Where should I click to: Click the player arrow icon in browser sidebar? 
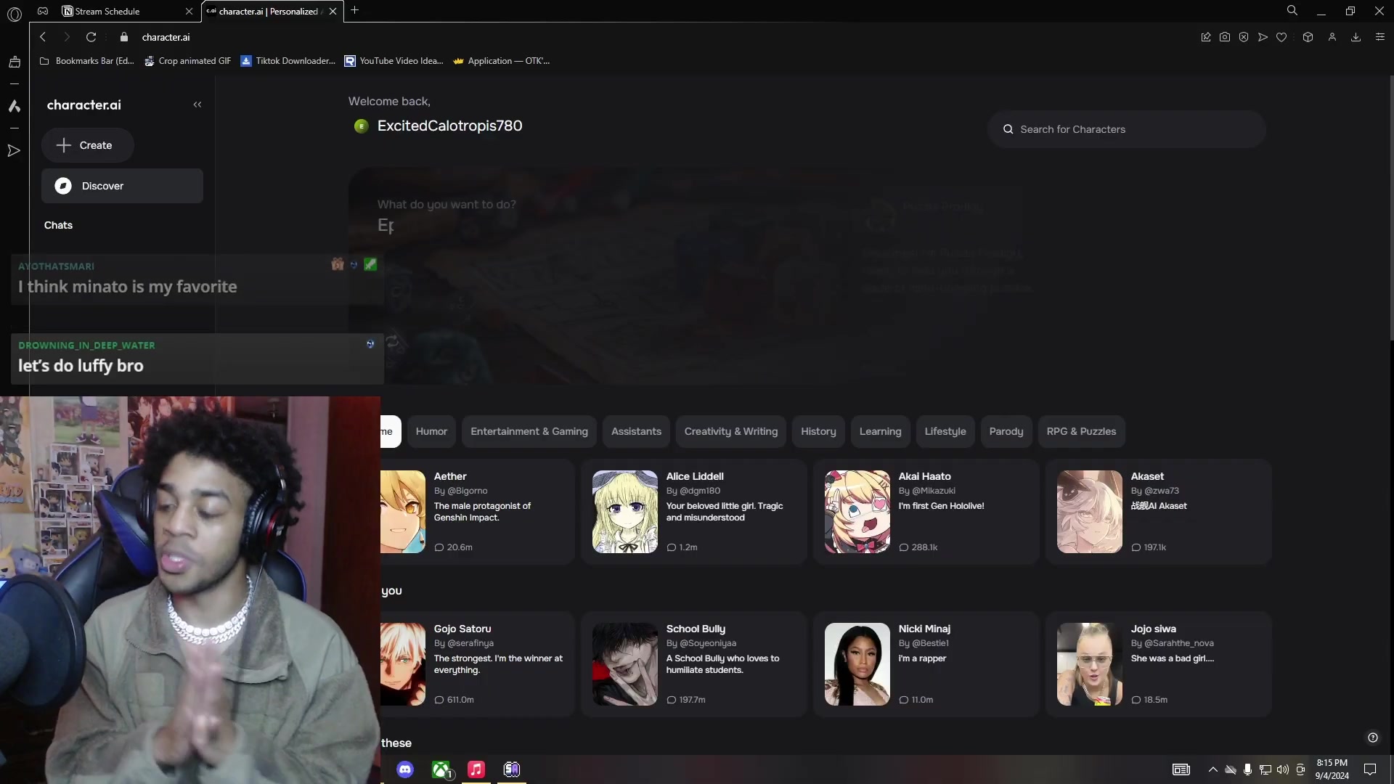pos(14,151)
